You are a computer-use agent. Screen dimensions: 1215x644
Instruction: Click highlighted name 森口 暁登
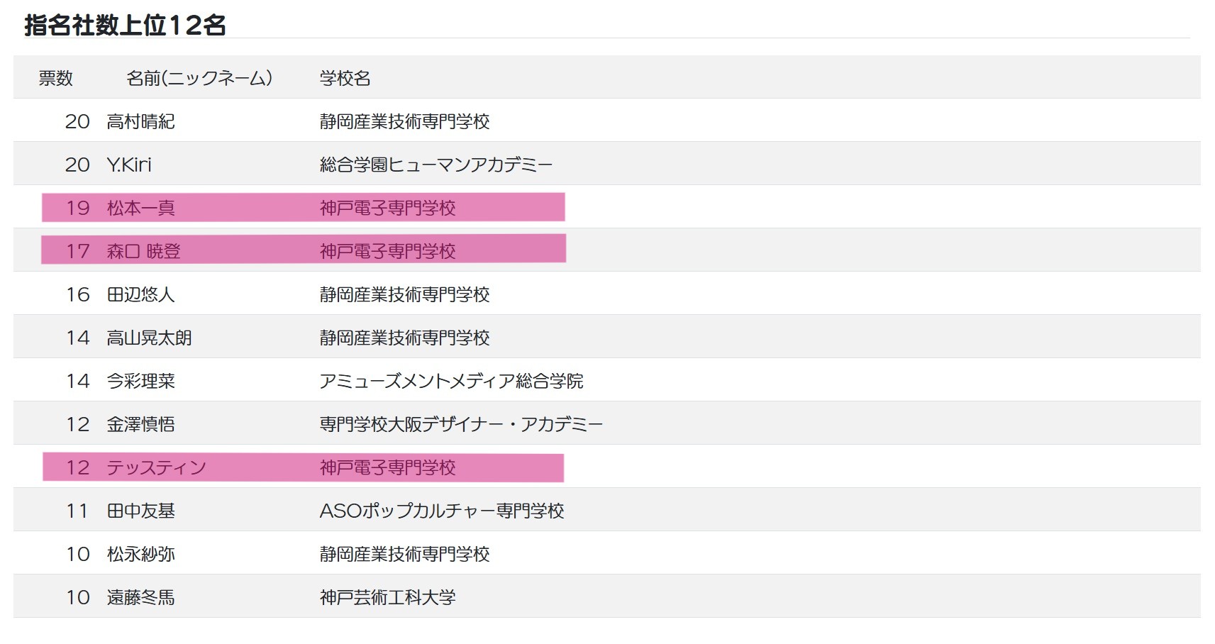143,251
